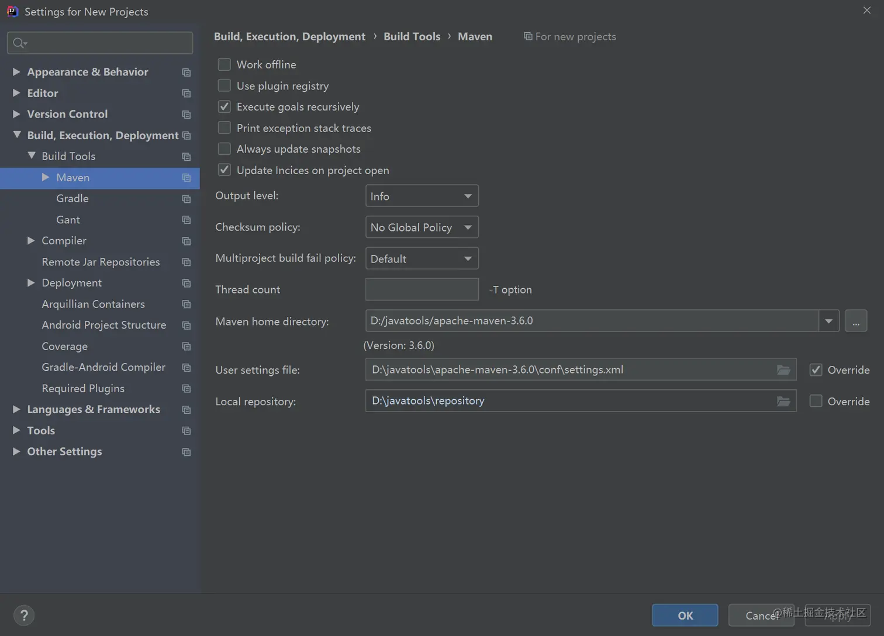This screenshot has height=636, width=884.
Task: Open the help question mark button
Action: pyautogui.click(x=24, y=615)
